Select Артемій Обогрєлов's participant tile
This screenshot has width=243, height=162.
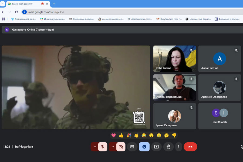click(x=220, y=87)
